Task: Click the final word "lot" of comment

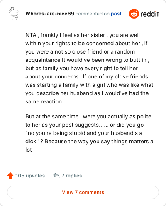Action: [29, 150]
